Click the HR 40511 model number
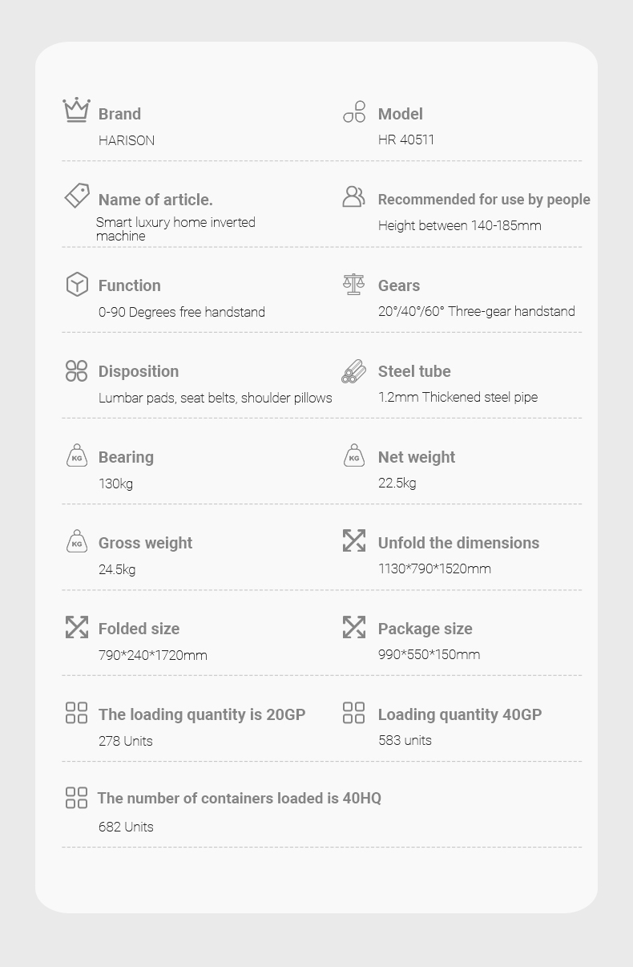The width and height of the screenshot is (633, 967). (406, 140)
